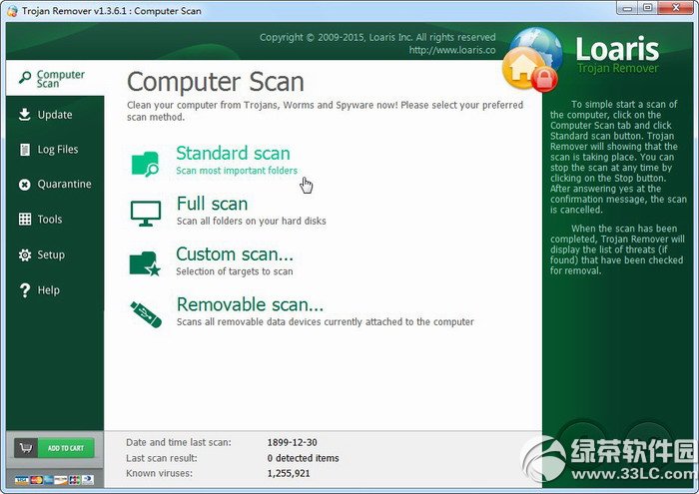Click the Trojan Remover title bar icon

12,11
